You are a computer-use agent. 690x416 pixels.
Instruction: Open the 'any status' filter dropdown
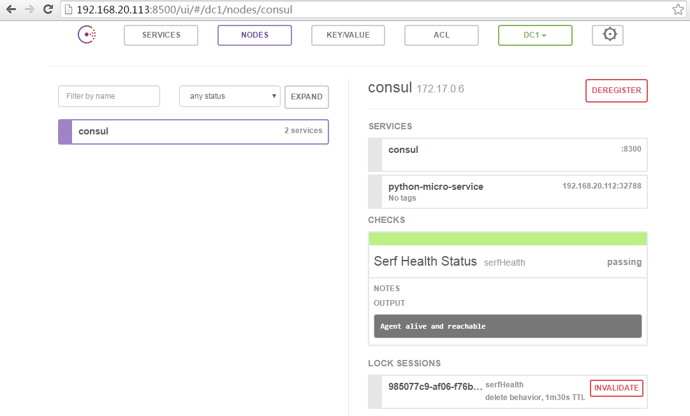tap(230, 96)
